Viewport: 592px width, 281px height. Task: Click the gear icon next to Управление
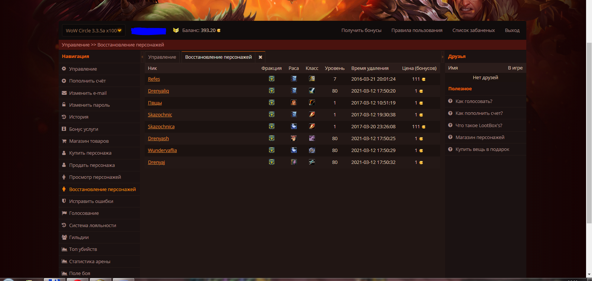tap(64, 69)
